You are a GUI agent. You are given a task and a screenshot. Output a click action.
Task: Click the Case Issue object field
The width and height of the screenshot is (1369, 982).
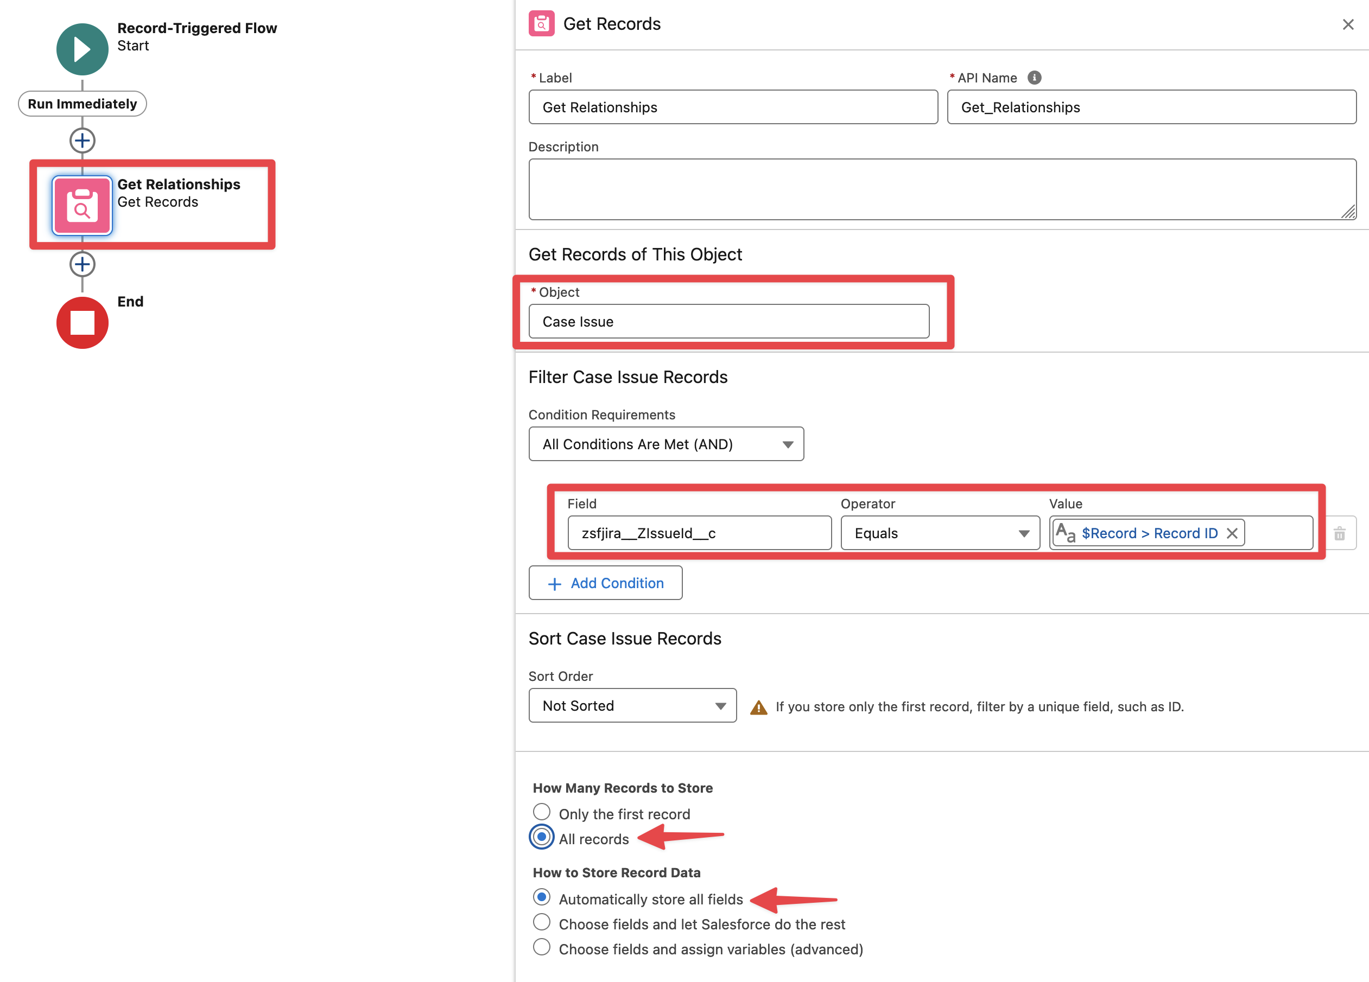point(728,322)
